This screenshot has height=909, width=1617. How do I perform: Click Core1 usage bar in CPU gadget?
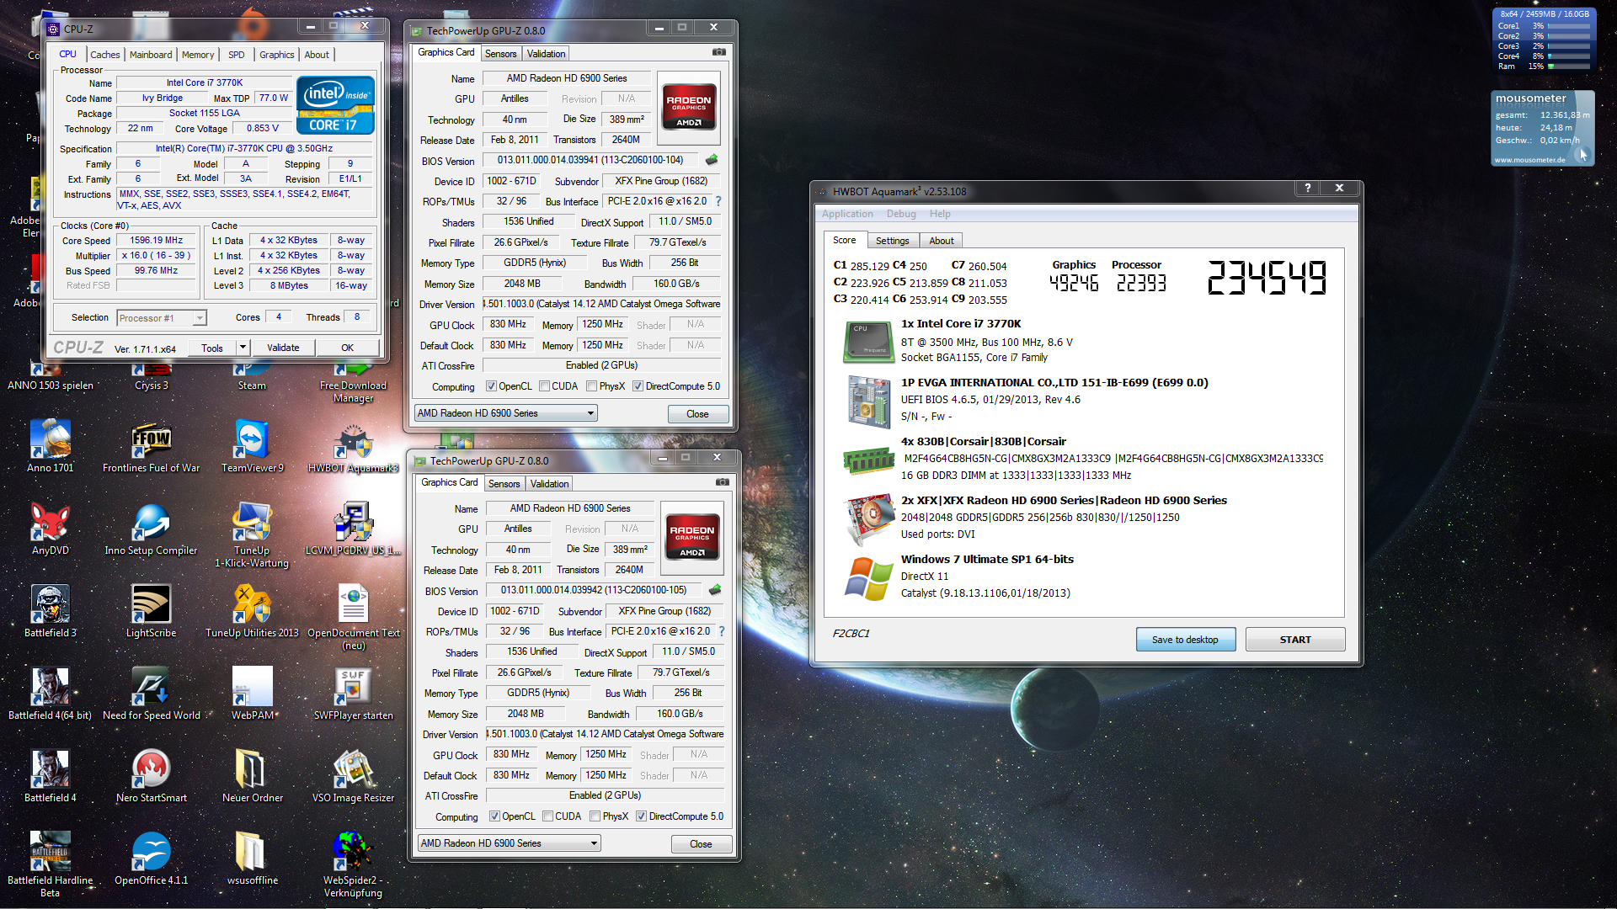click(x=1569, y=26)
